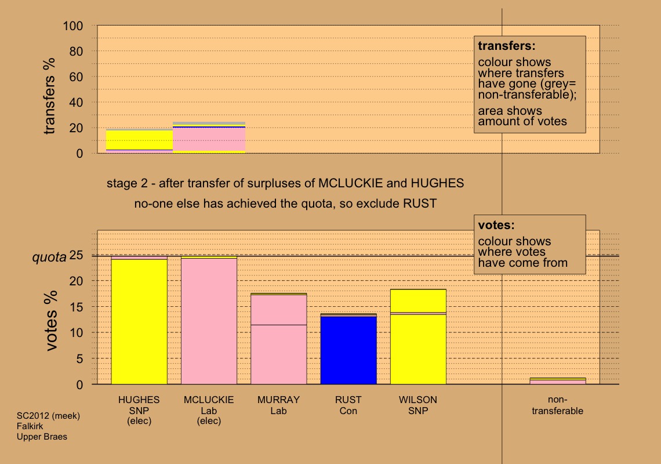
Task: Click the 'non-transferable' column label
Action: pyautogui.click(x=557, y=405)
